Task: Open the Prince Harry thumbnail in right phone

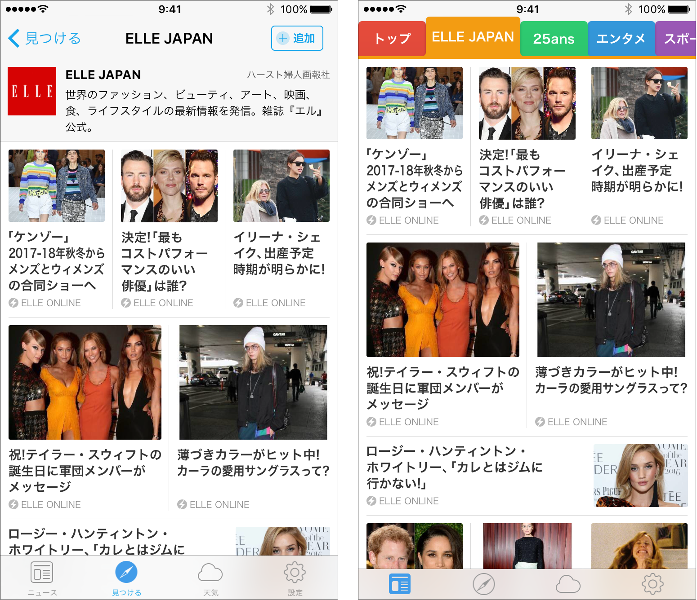Action: click(415, 546)
